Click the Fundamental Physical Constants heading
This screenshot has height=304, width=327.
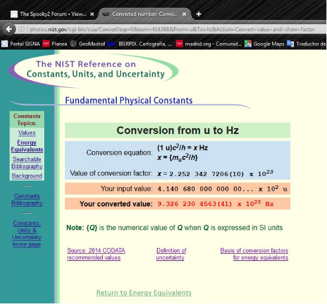click(x=129, y=100)
